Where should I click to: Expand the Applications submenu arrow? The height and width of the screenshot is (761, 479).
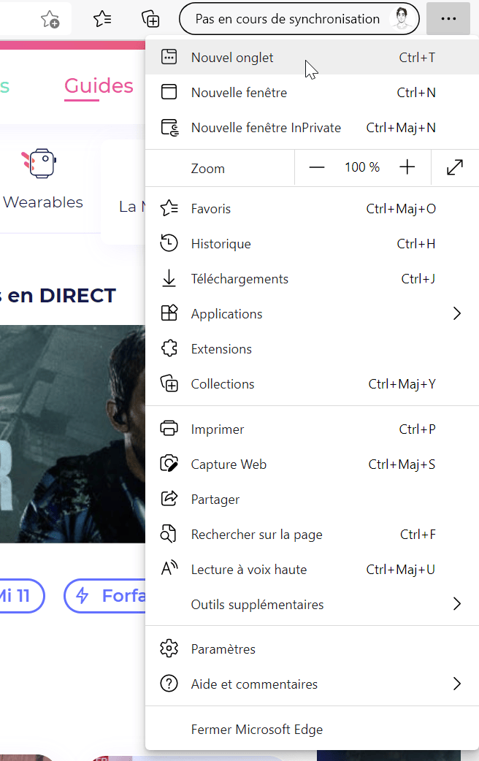(x=456, y=313)
